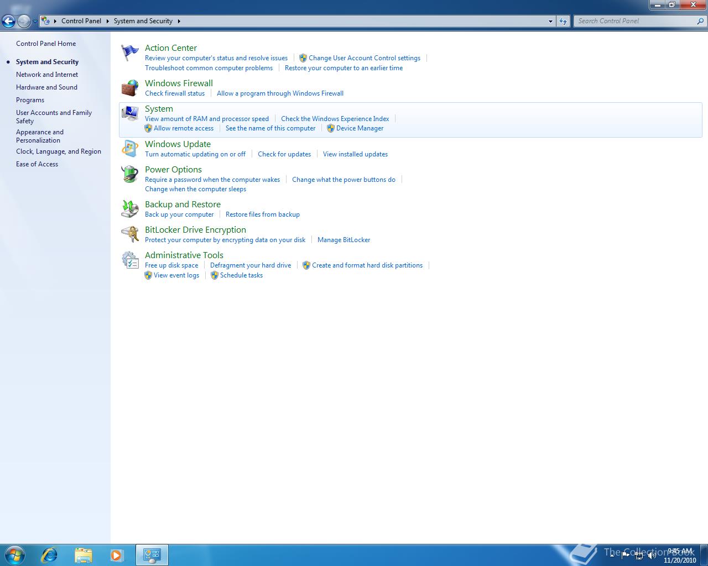
Task: Open Device Manager
Action: [360, 128]
